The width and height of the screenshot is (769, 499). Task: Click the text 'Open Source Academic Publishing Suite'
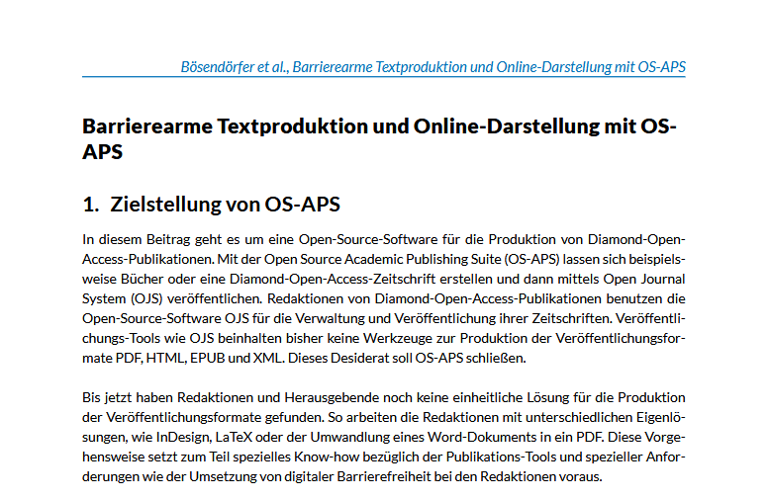coord(382,259)
